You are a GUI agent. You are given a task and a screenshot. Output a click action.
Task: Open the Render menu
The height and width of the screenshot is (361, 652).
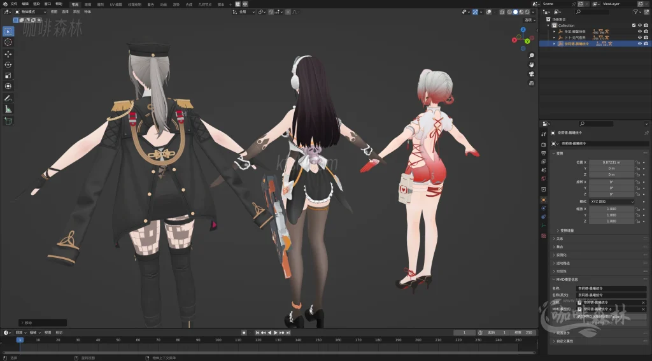click(x=36, y=4)
